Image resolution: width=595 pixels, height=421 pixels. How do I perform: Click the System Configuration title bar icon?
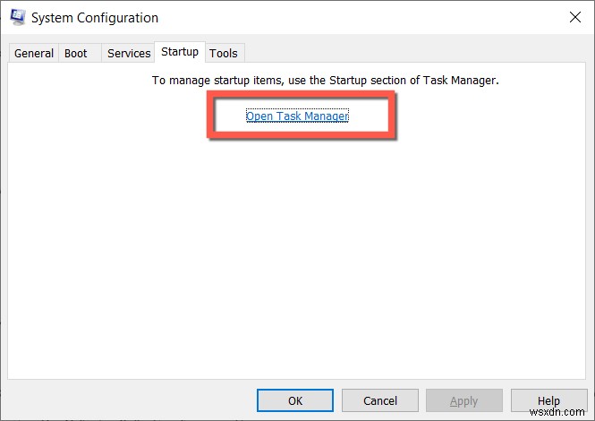pyautogui.click(x=18, y=17)
